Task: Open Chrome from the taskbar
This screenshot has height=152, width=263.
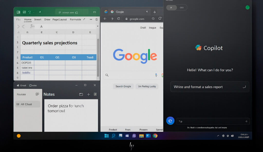Action: pos(155,136)
